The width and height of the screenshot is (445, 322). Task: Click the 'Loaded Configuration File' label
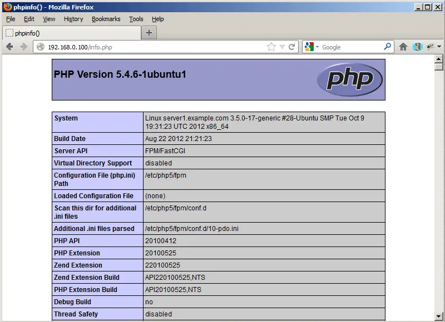pos(93,195)
